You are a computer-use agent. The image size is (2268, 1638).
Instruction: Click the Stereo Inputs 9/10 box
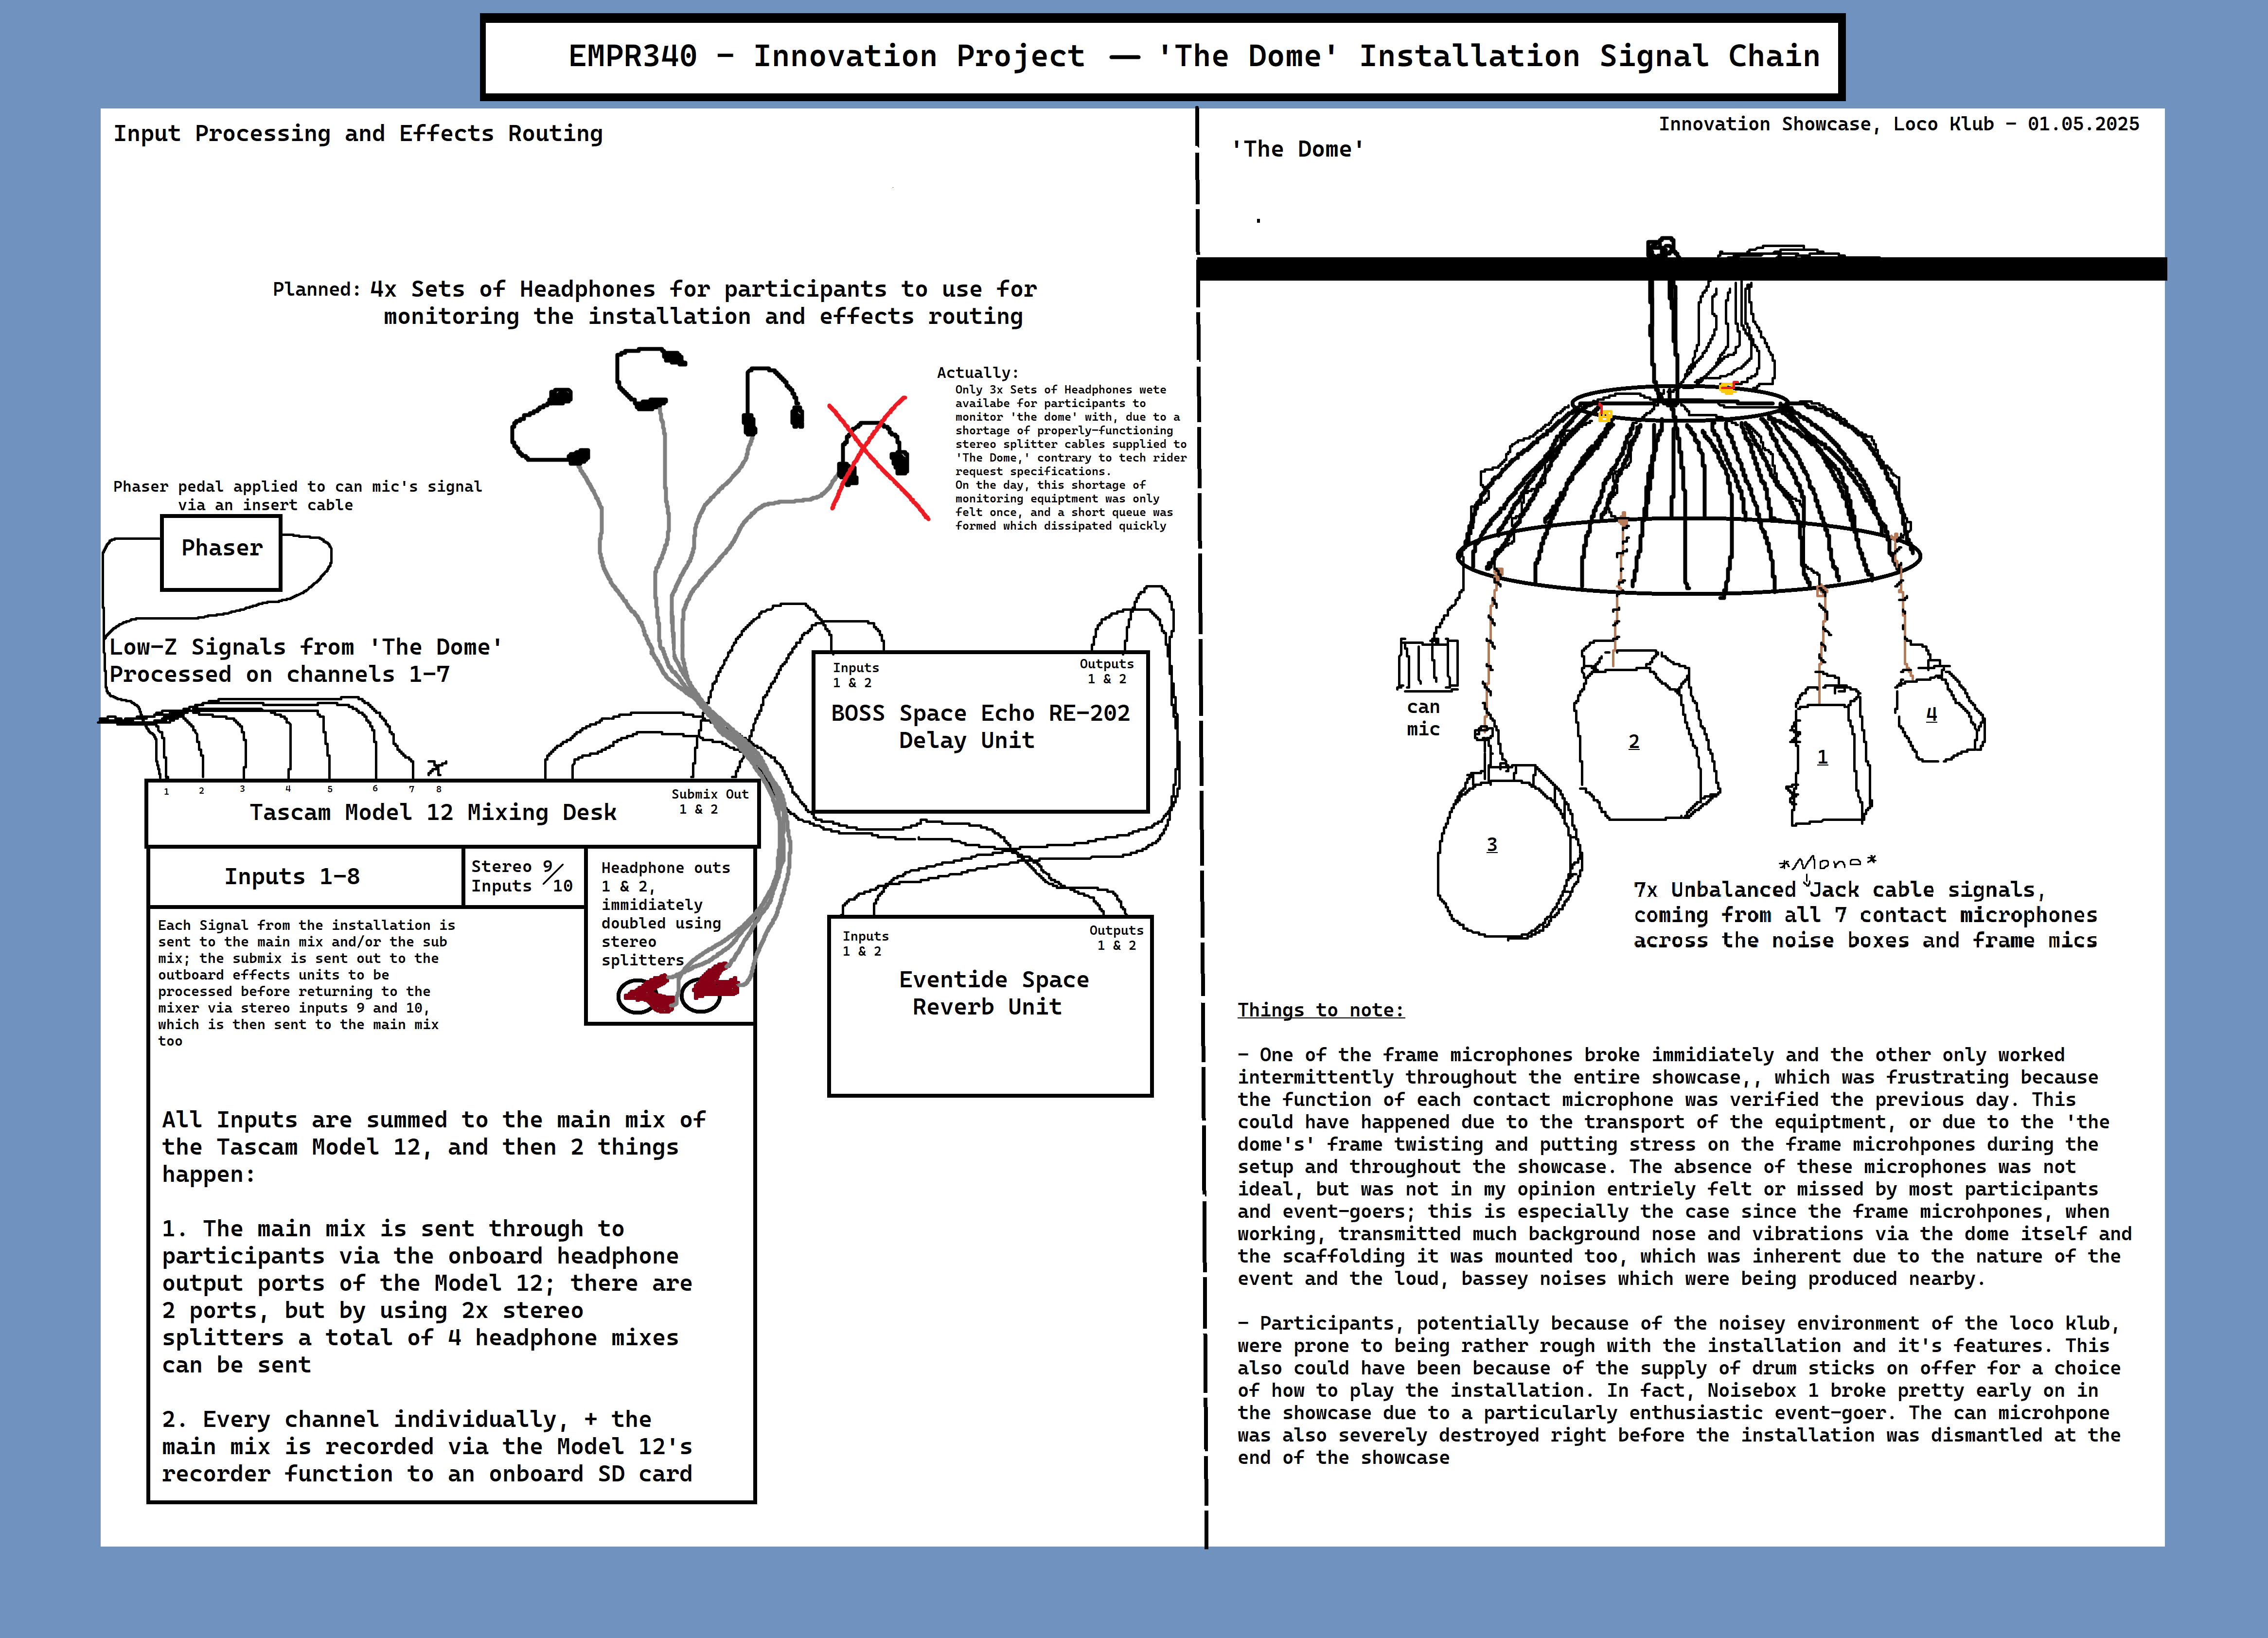coord(523,877)
